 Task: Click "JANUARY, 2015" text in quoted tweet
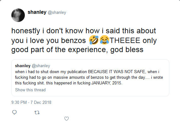106,83
